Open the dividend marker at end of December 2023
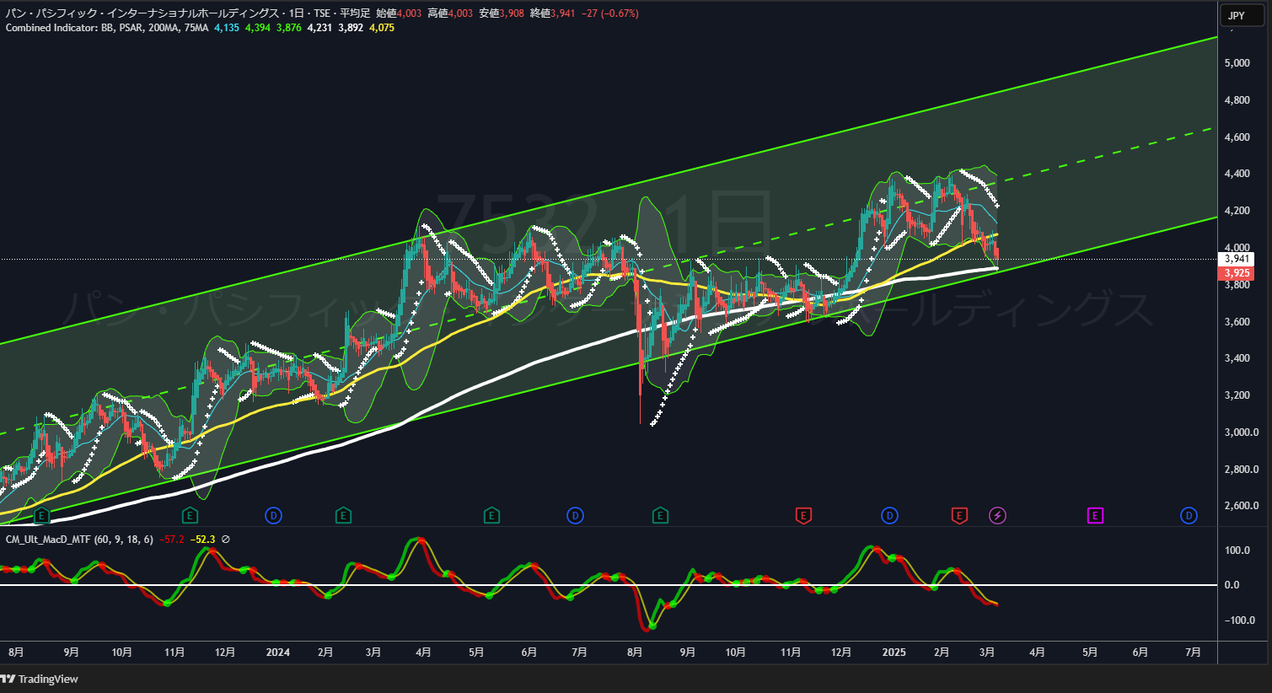This screenshot has height=693, width=1272. click(x=273, y=515)
